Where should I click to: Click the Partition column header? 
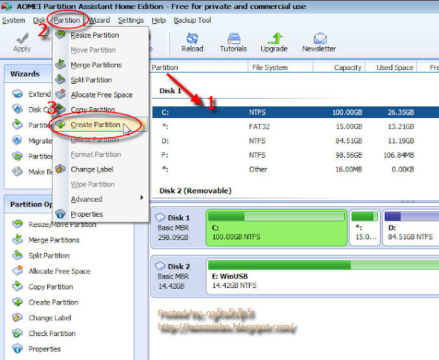(199, 67)
